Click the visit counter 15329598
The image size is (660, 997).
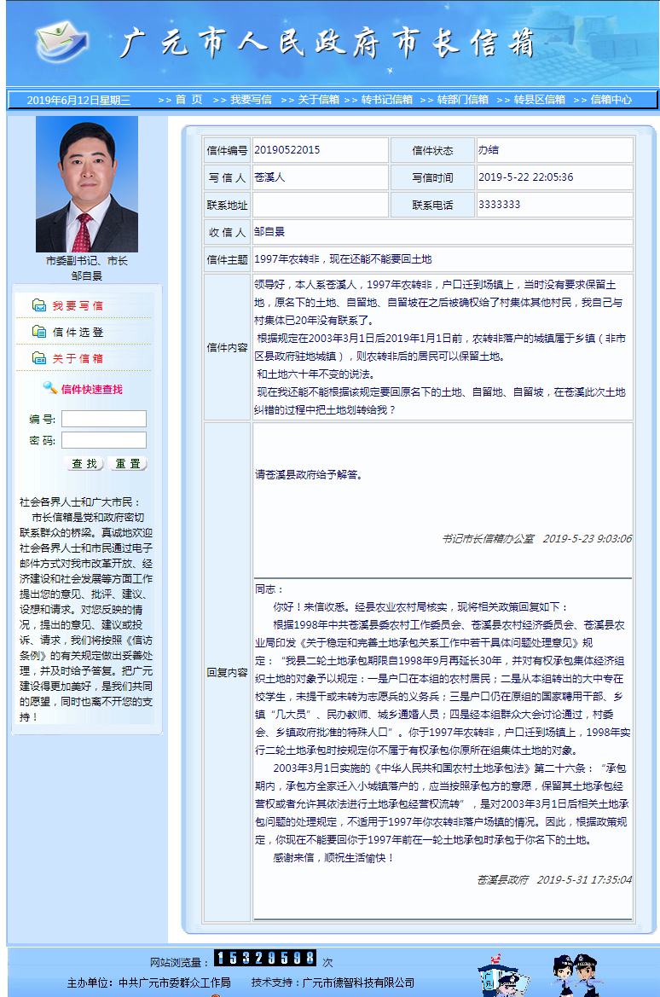[x=264, y=959]
